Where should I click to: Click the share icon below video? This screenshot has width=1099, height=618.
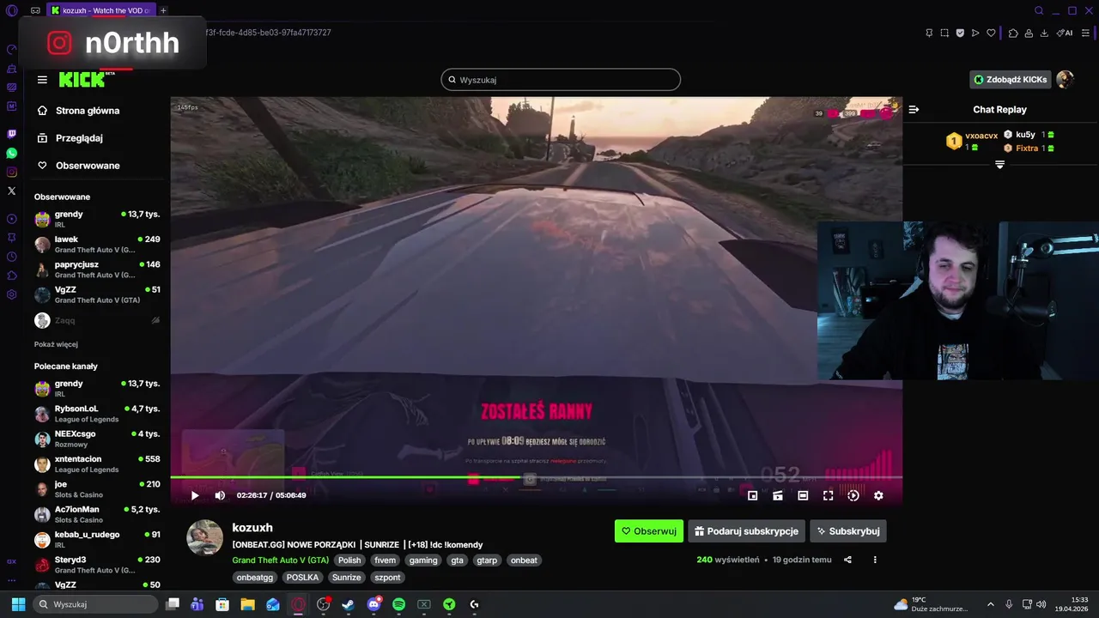[x=847, y=560]
